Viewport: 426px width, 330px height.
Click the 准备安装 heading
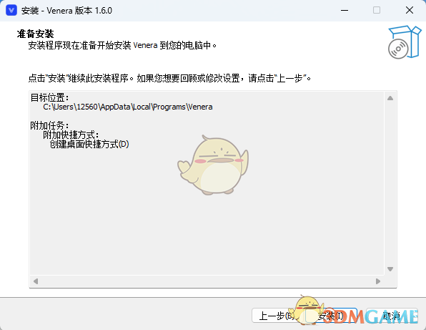click(x=35, y=34)
